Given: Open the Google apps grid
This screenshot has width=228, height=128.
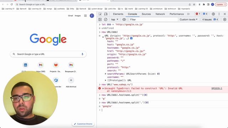Looking at the screenshot, I should (85, 16).
